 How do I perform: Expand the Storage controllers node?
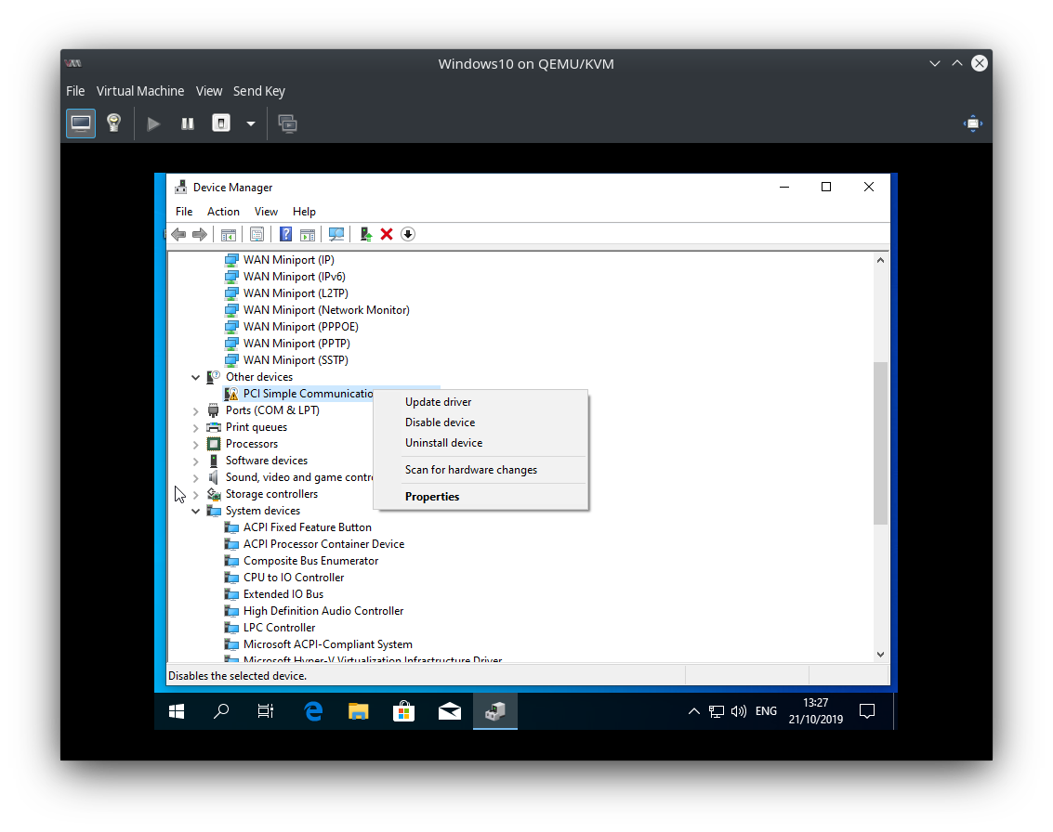click(x=195, y=495)
